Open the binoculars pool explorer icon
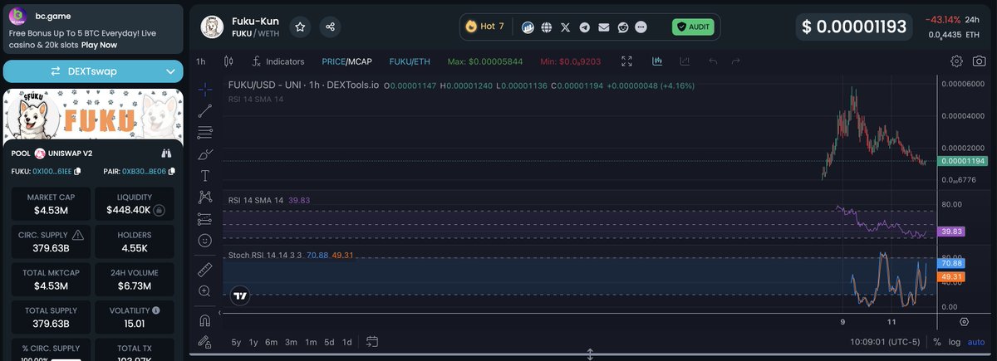The height and width of the screenshot is (361, 997). [165, 153]
